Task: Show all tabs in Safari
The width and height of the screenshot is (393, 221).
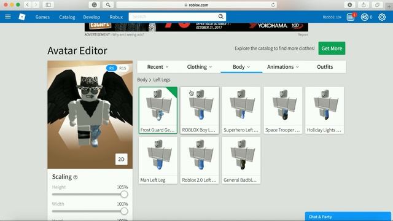Action: [377, 5]
